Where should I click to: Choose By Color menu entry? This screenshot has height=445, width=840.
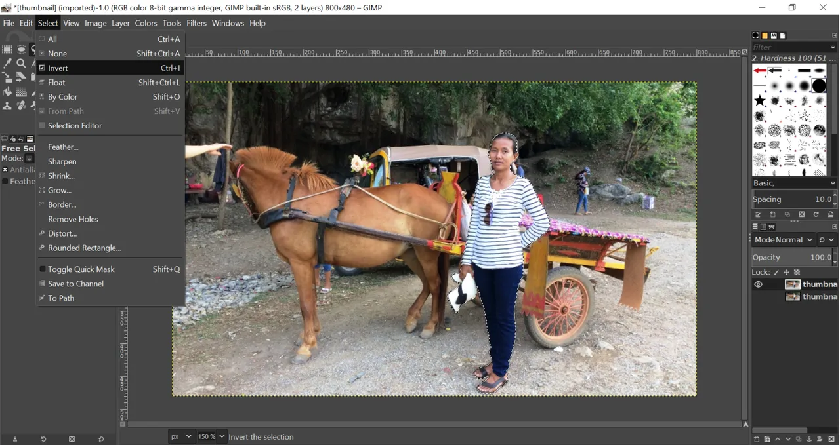point(110,97)
